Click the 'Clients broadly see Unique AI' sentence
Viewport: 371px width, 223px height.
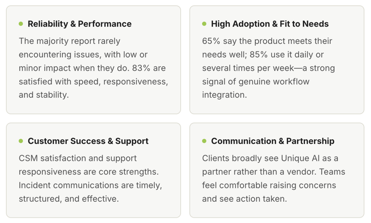270,158
